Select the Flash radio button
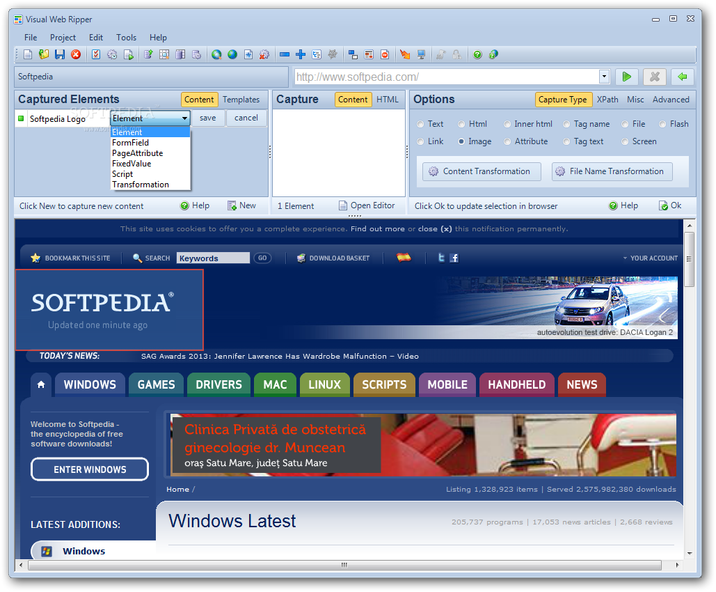 point(662,125)
